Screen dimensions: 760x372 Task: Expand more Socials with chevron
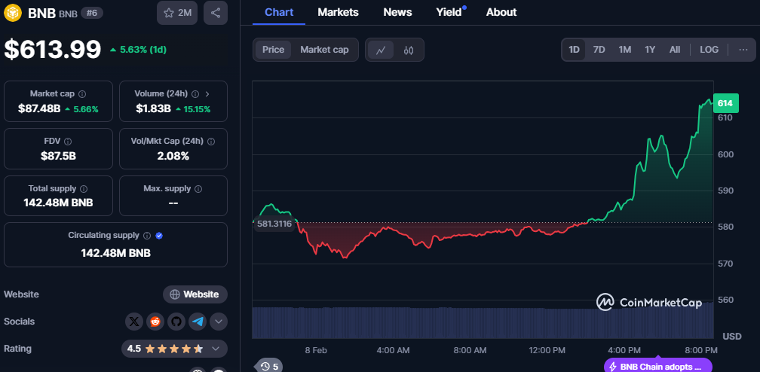pyautogui.click(x=219, y=322)
